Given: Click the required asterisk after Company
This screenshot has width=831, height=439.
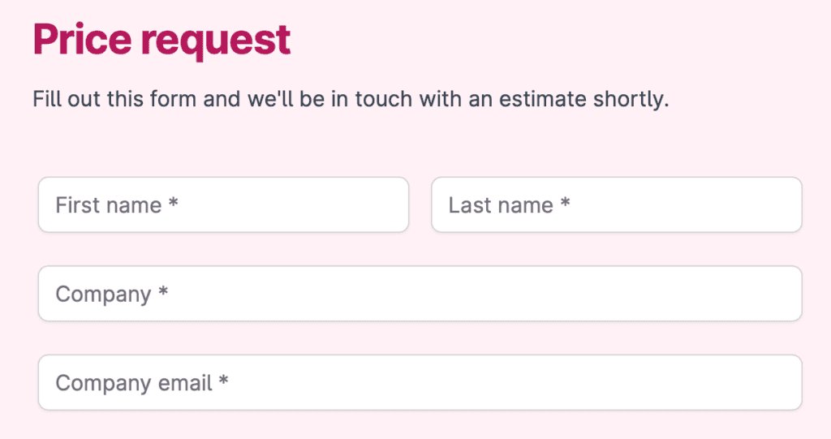Looking at the screenshot, I should 163,293.
